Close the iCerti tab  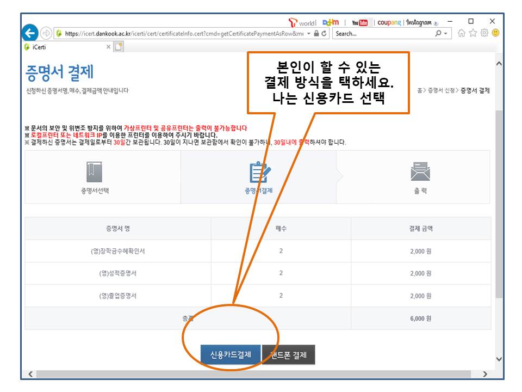coord(108,47)
